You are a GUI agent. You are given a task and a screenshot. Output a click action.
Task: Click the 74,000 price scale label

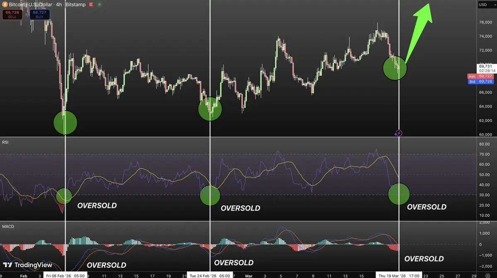click(x=485, y=36)
